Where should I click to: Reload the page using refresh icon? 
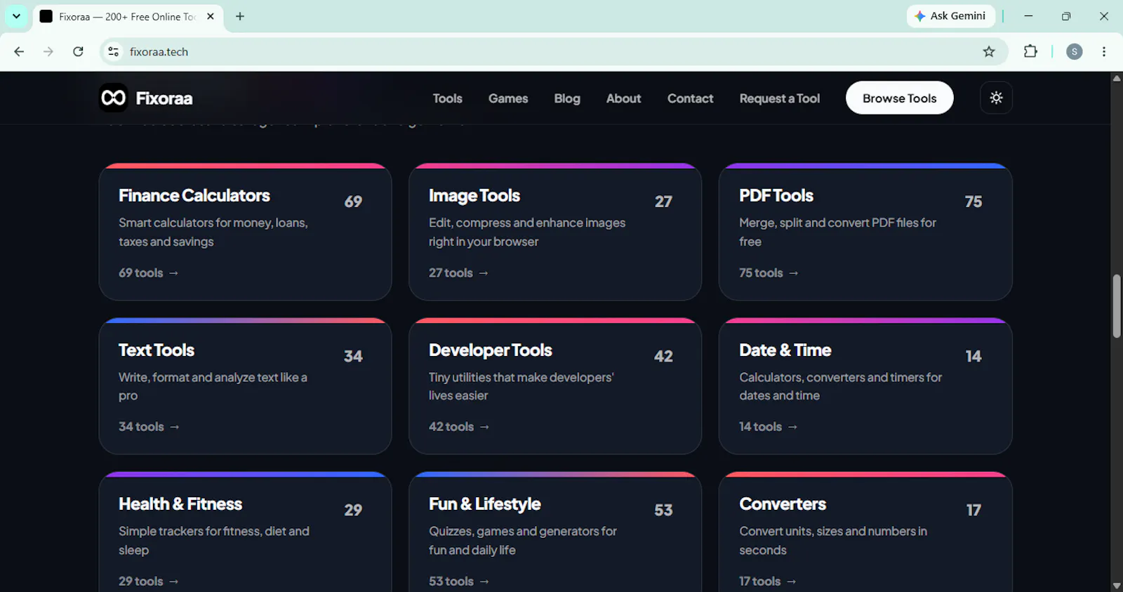pyautogui.click(x=78, y=51)
